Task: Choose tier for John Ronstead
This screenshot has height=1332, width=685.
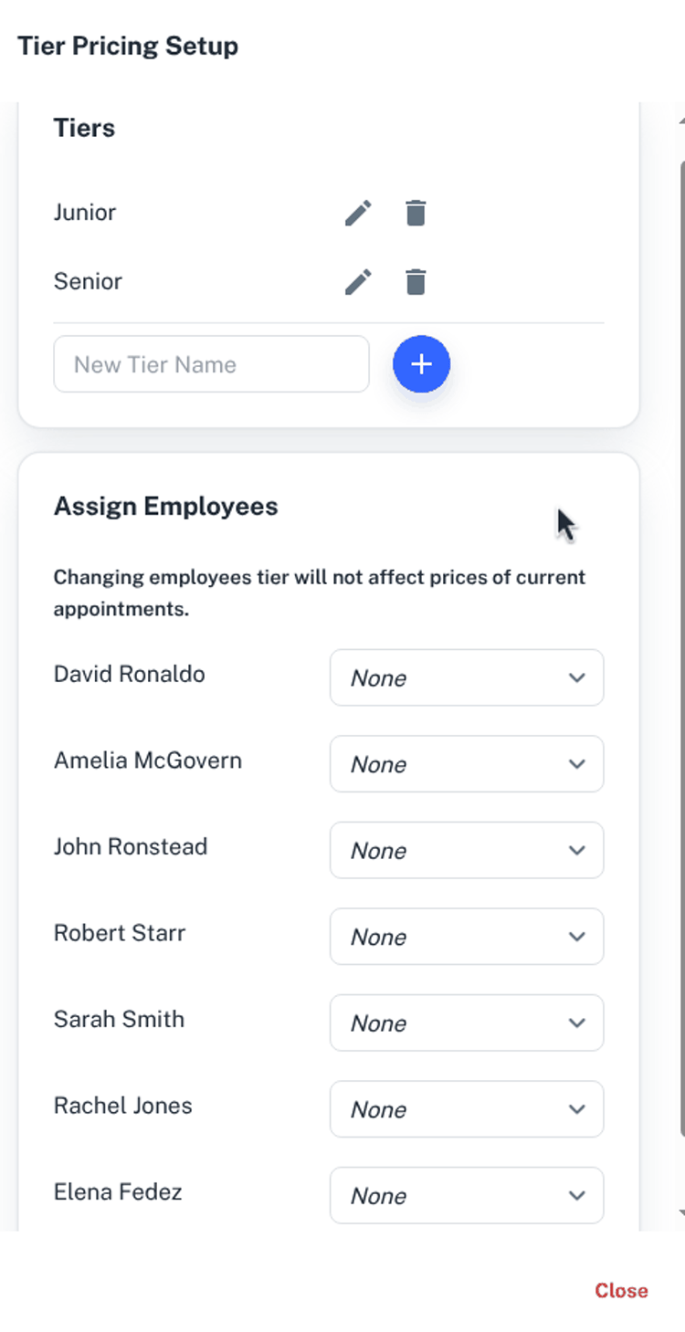Action: point(466,850)
